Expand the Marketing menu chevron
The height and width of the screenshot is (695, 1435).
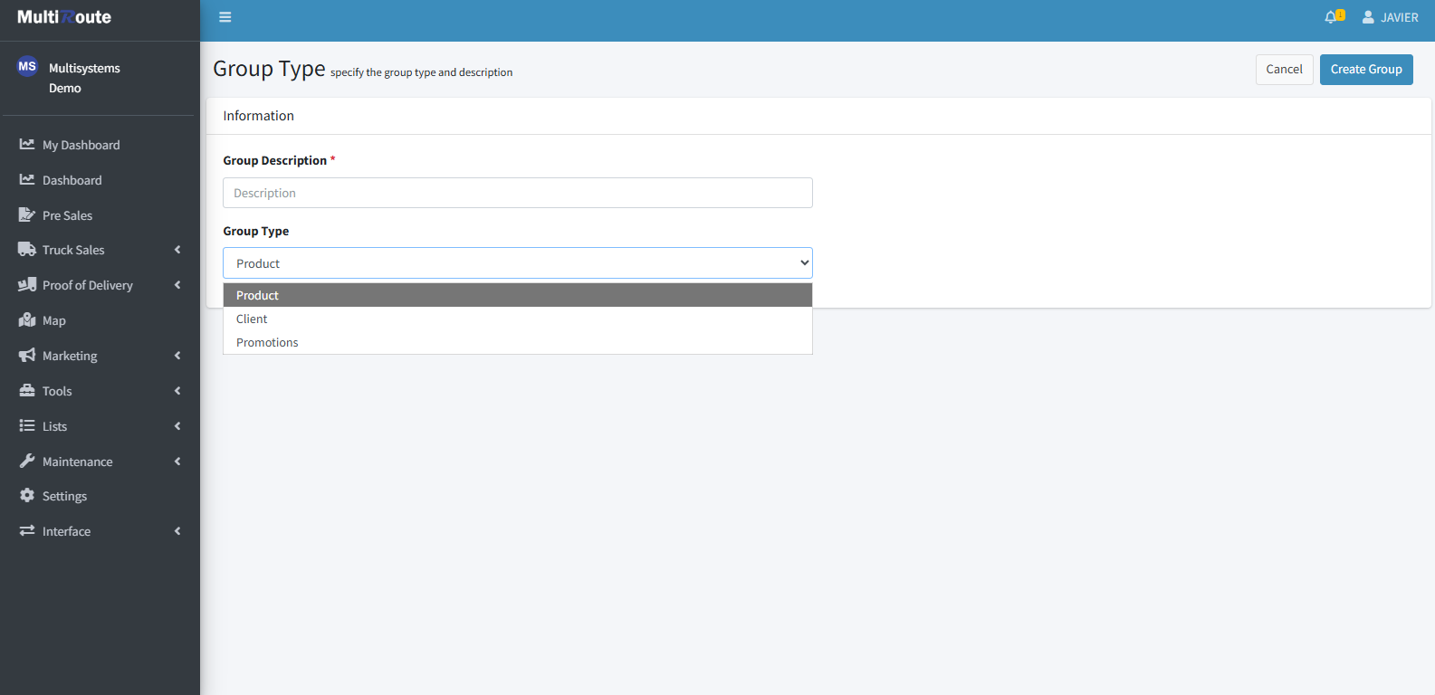[x=177, y=356]
